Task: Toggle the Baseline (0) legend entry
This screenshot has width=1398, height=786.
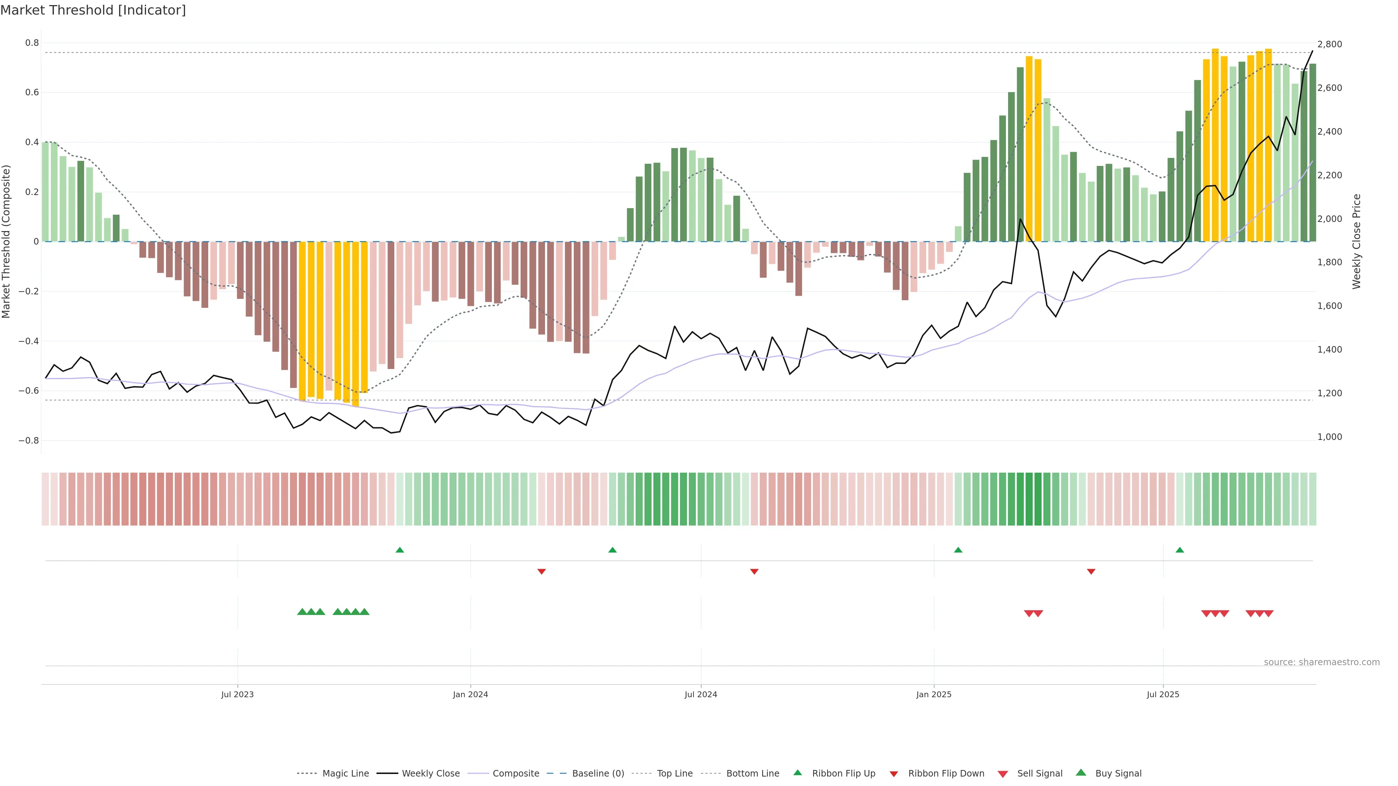Action: 598,774
